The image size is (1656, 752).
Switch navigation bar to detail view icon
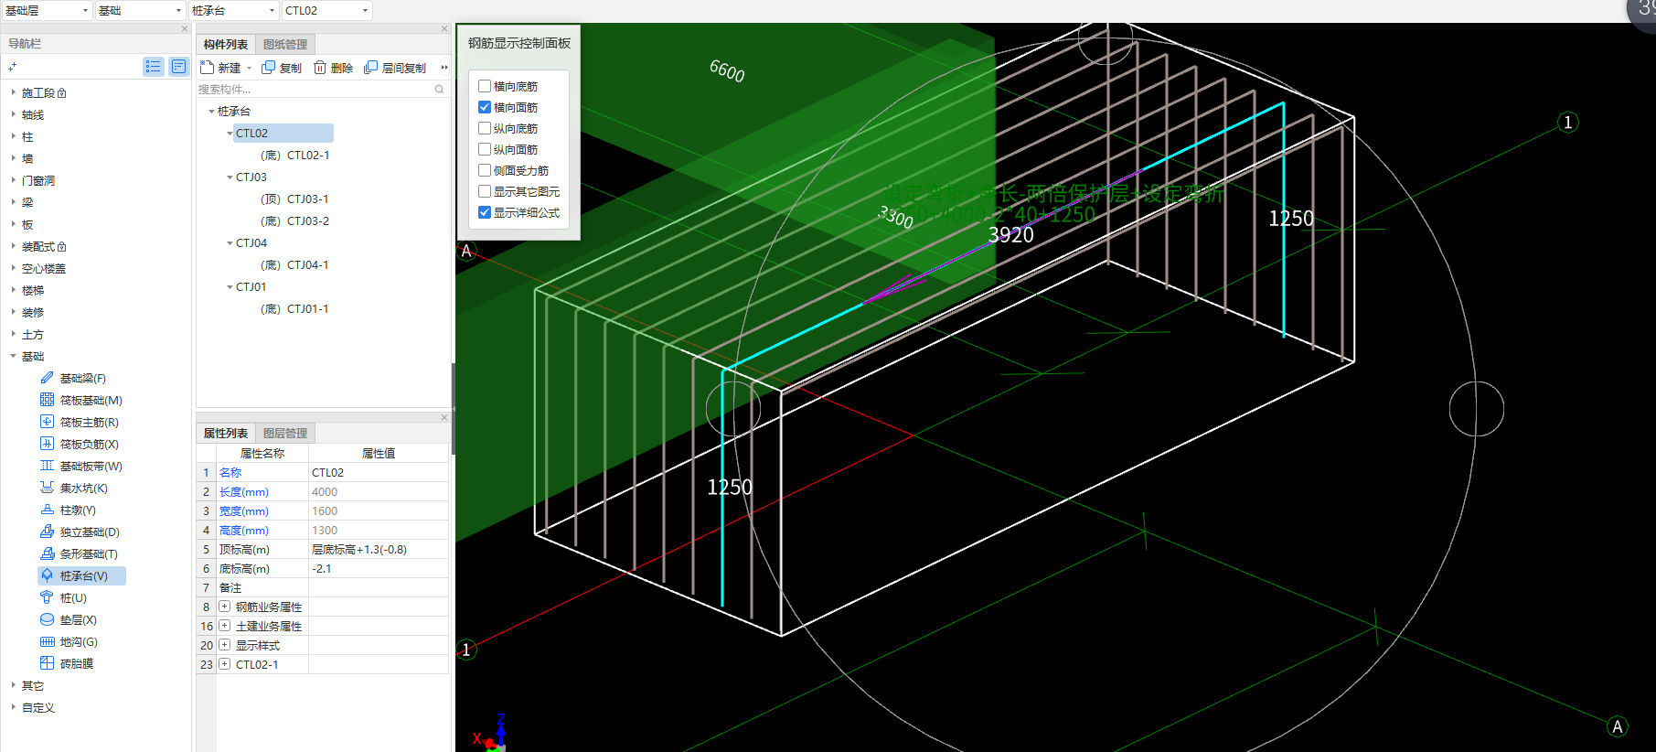[x=178, y=67]
